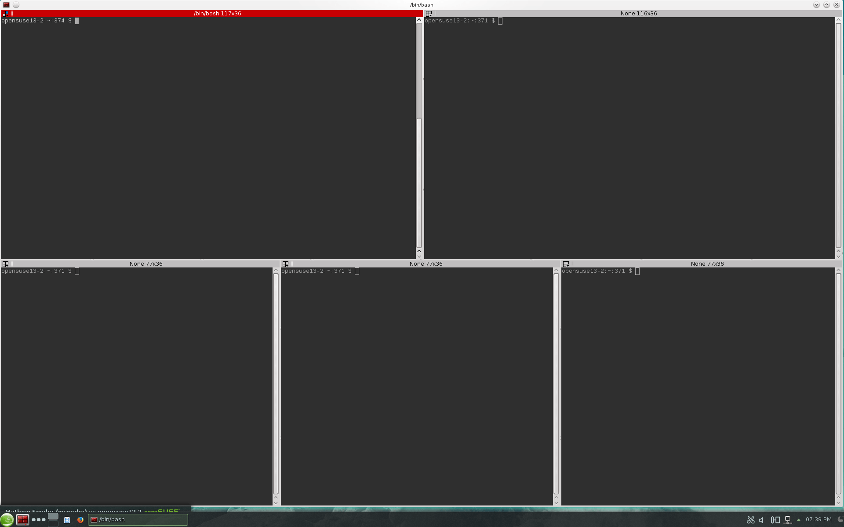
Task: Maximize the /bin/bash terminal window
Action: point(826,5)
